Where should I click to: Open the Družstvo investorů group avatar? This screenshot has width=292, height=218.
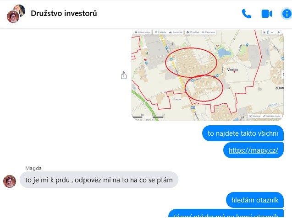click(16, 14)
